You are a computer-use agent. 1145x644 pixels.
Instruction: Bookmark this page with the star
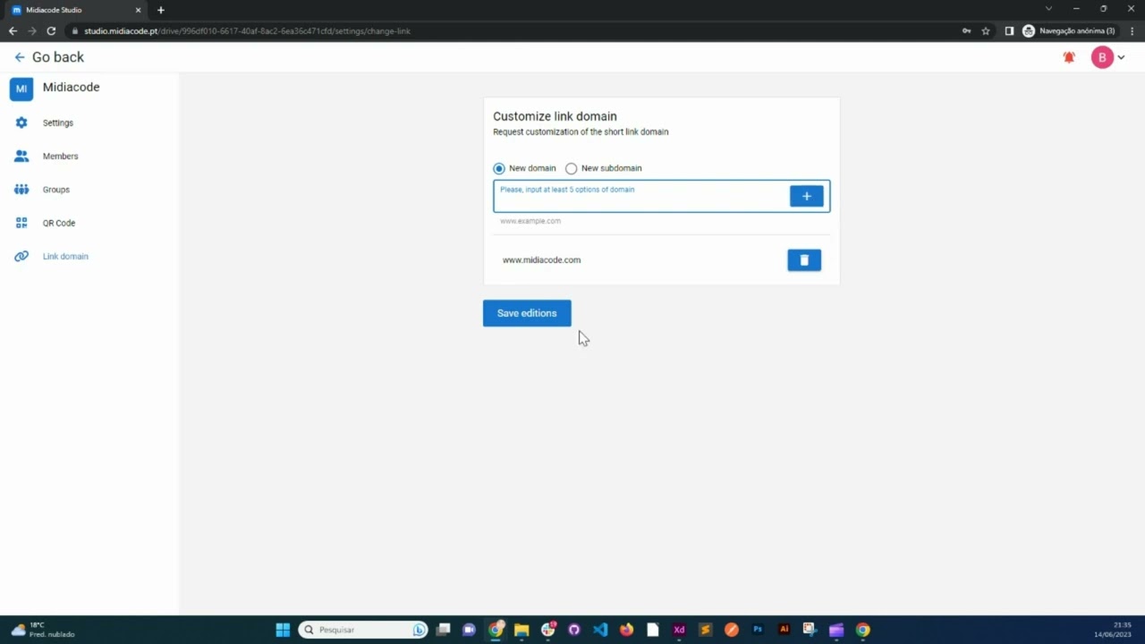click(986, 31)
